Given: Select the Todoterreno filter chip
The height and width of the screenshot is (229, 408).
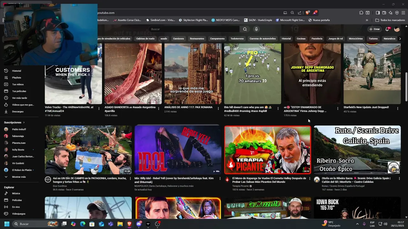Looking at the screenshot, I should (237, 38).
